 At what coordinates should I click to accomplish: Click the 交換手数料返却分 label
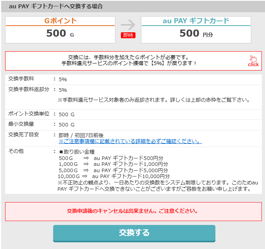click(29, 89)
